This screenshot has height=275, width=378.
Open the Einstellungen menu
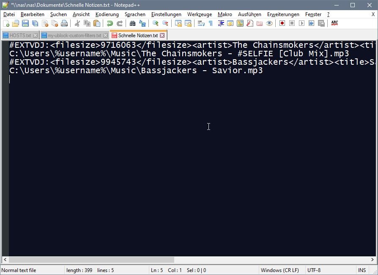coord(166,14)
